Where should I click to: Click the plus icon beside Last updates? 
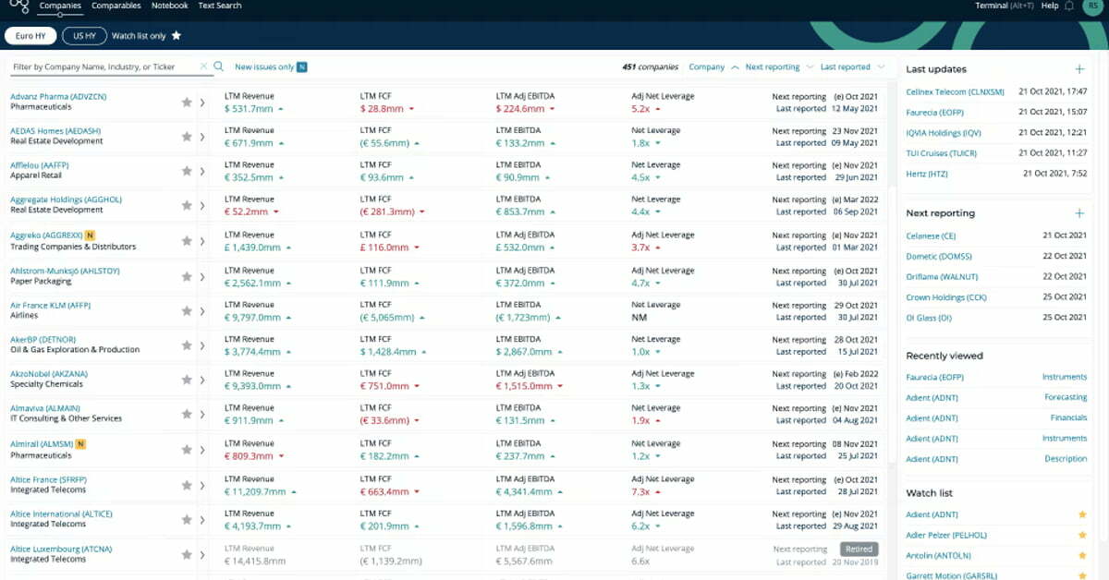click(1079, 69)
